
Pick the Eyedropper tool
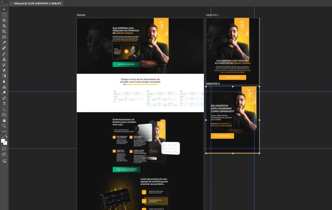[x=4, y=42]
